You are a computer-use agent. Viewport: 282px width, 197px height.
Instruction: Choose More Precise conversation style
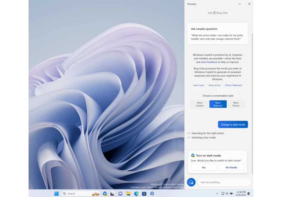(x=236, y=104)
